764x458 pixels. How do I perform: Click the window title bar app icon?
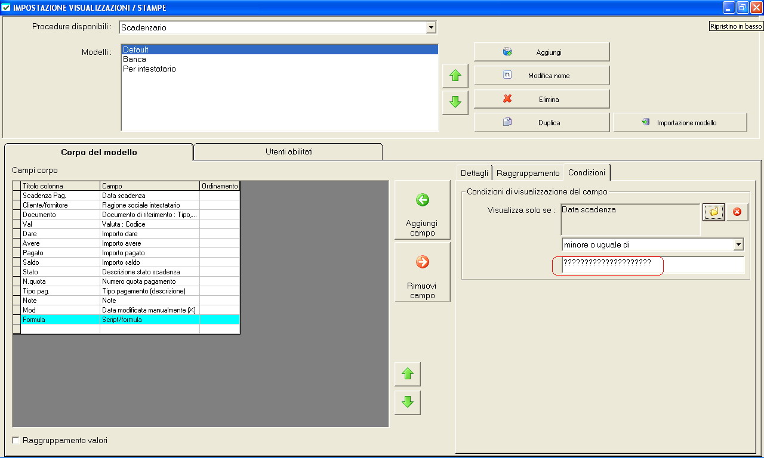7,8
